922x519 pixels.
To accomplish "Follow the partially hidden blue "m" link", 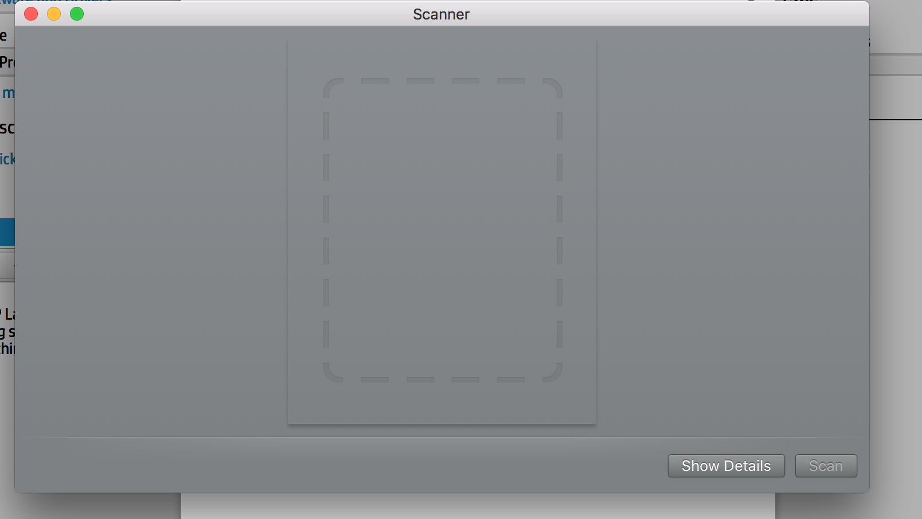I will click(9, 93).
